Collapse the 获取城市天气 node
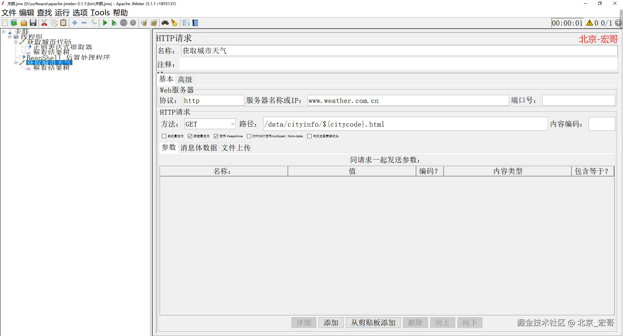623x336 pixels. click(x=16, y=62)
